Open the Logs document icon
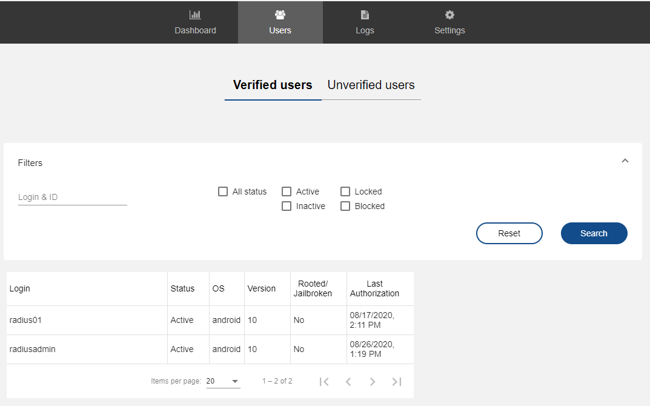Screen dimensions: 650x406 [365, 15]
